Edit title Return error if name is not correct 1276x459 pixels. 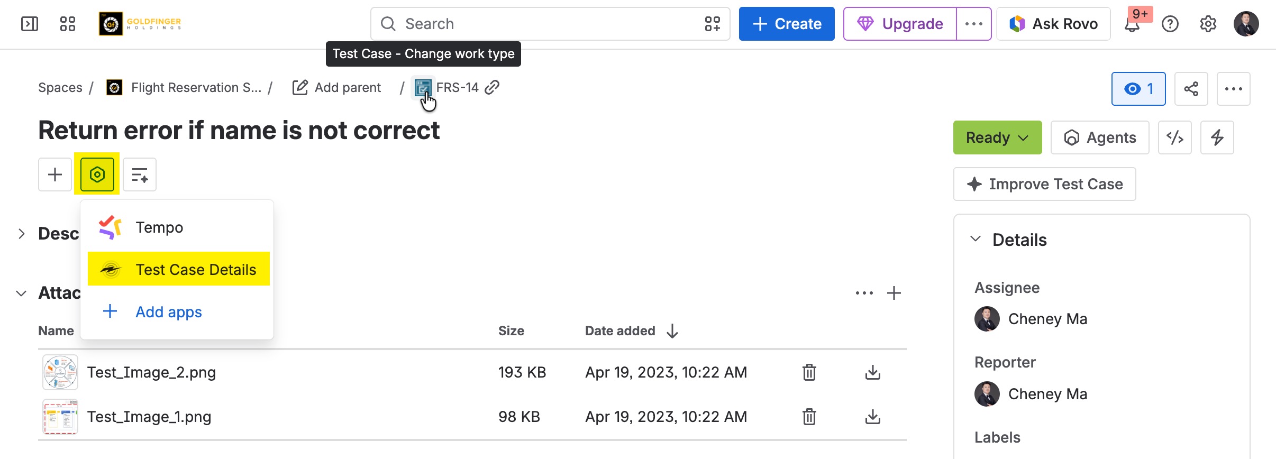(x=239, y=130)
